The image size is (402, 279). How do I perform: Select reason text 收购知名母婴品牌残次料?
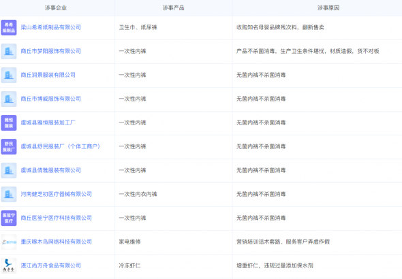point(266,27)
